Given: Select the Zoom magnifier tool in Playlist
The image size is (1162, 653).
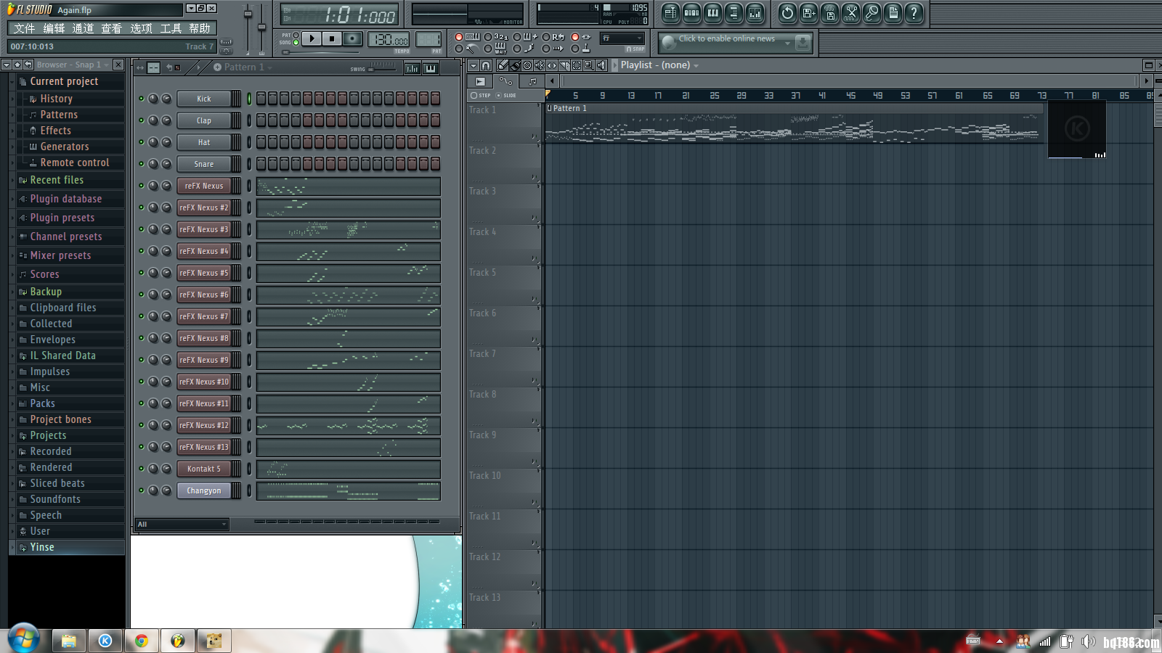Looking at the screenshot, I should click(x=589, y=65).
